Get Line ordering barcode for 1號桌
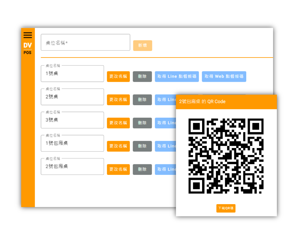Viewport: 298px width, 244px height. click(x=177, y=76)
